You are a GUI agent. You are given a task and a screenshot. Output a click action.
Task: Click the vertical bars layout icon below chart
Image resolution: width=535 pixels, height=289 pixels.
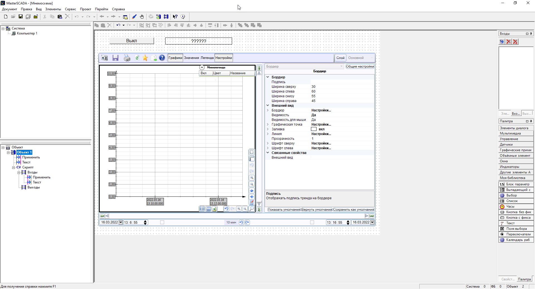202,209
